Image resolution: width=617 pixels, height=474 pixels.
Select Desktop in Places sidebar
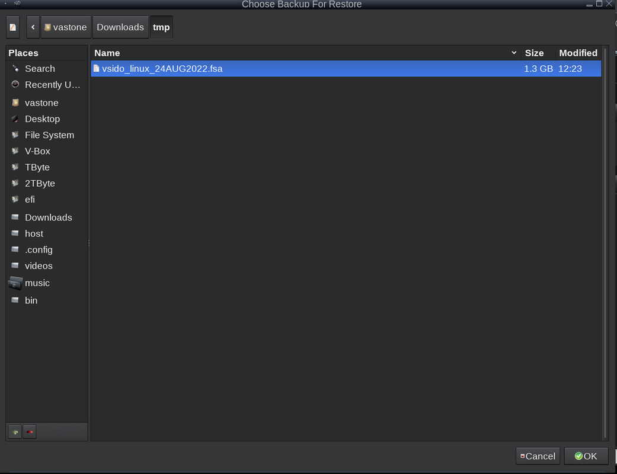click(x=47, y=118)
